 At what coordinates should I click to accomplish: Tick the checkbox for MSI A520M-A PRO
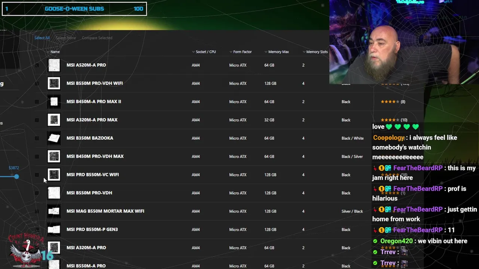37,65
